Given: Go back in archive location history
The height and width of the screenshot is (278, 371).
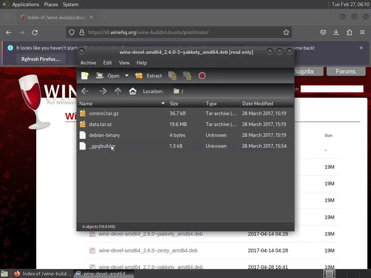Looking at the screenshot, I should pyautogui.click(x=85, y=91).
